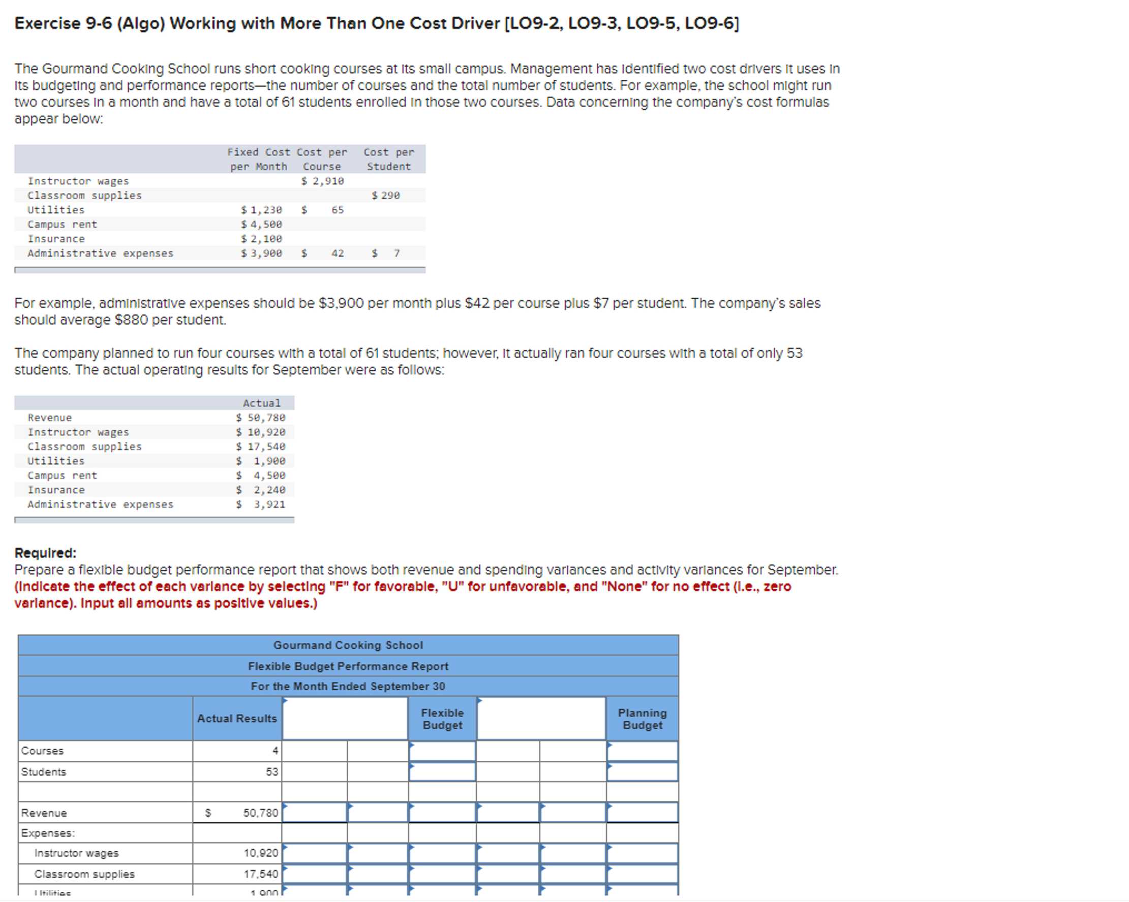Click Students row Planning Budget input
Viewport: 1129px width, 902px height.
(x=642, y=771)
